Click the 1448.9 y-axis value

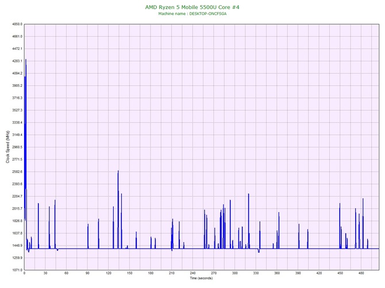[x=17, y=246]
